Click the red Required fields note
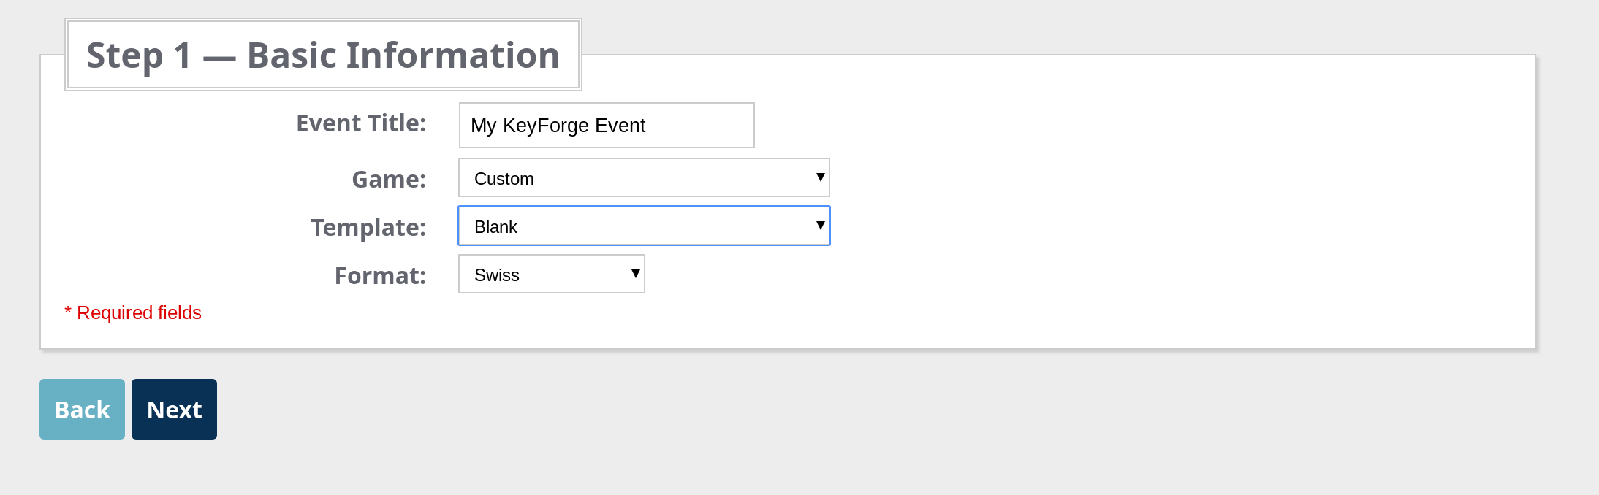 point(139,312)
